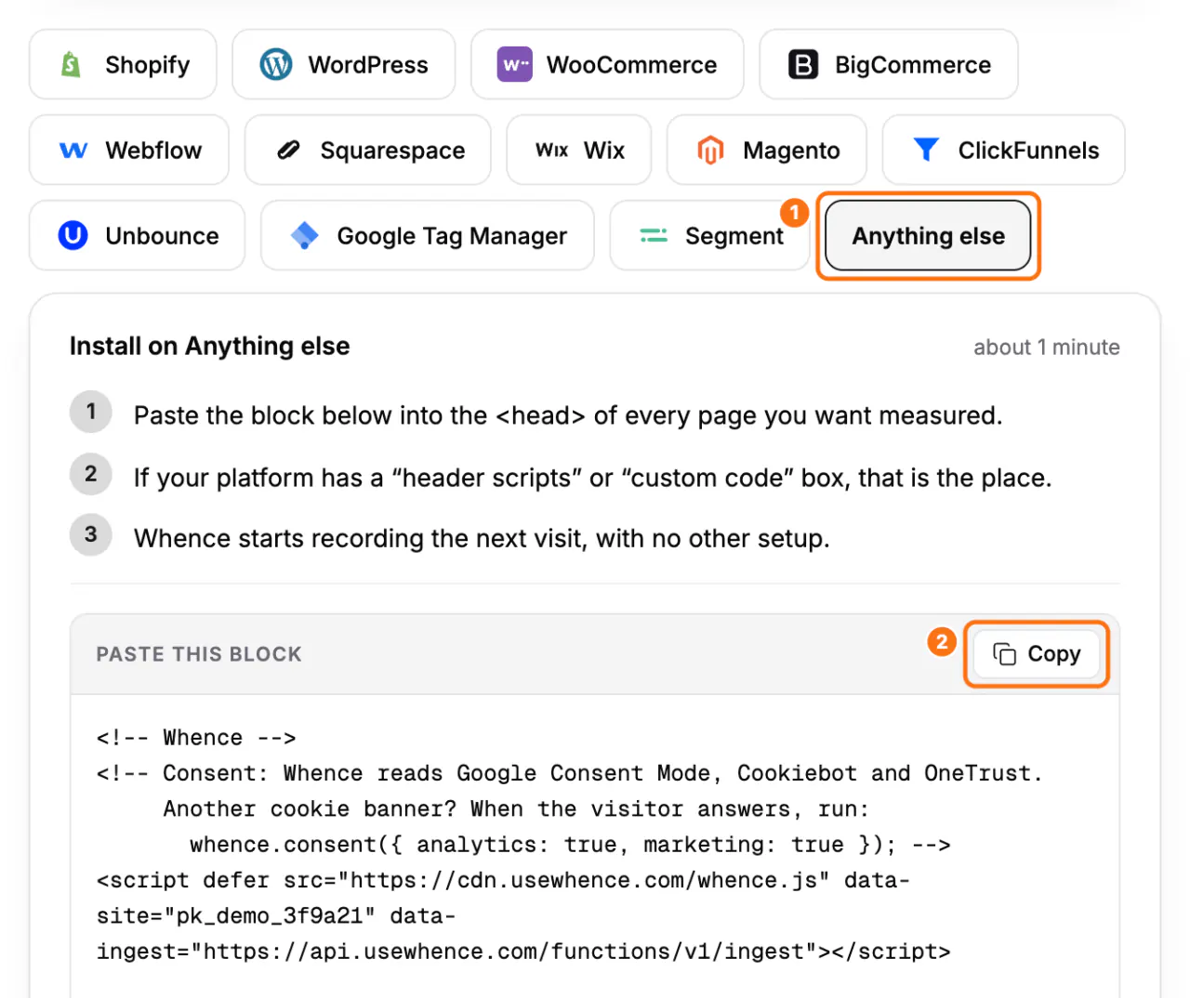Click the data-ingest URL code line

click(x=523, y=952)
